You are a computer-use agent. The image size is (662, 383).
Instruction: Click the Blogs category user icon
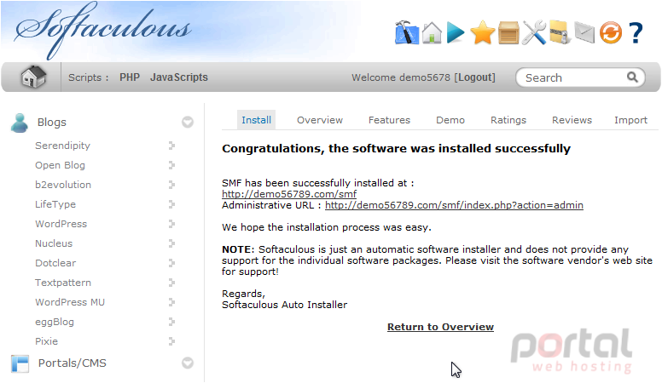point(20,123)
